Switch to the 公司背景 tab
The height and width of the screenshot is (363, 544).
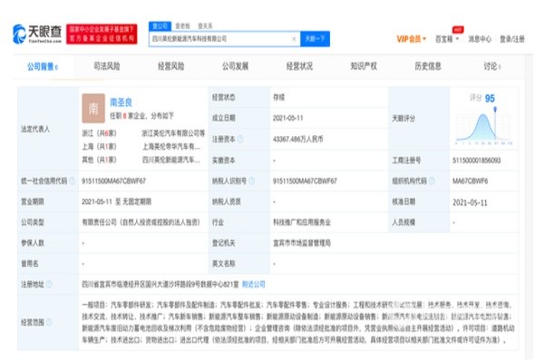[43, 66]
